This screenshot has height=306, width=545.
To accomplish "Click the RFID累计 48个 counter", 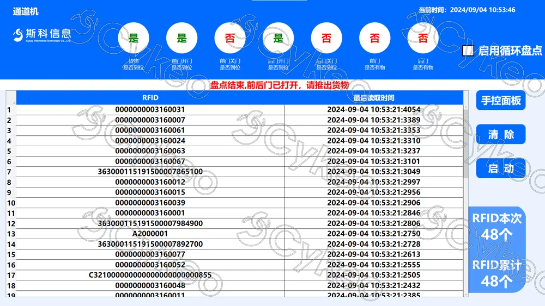I will pyautogui.click(x=496, y=273).
